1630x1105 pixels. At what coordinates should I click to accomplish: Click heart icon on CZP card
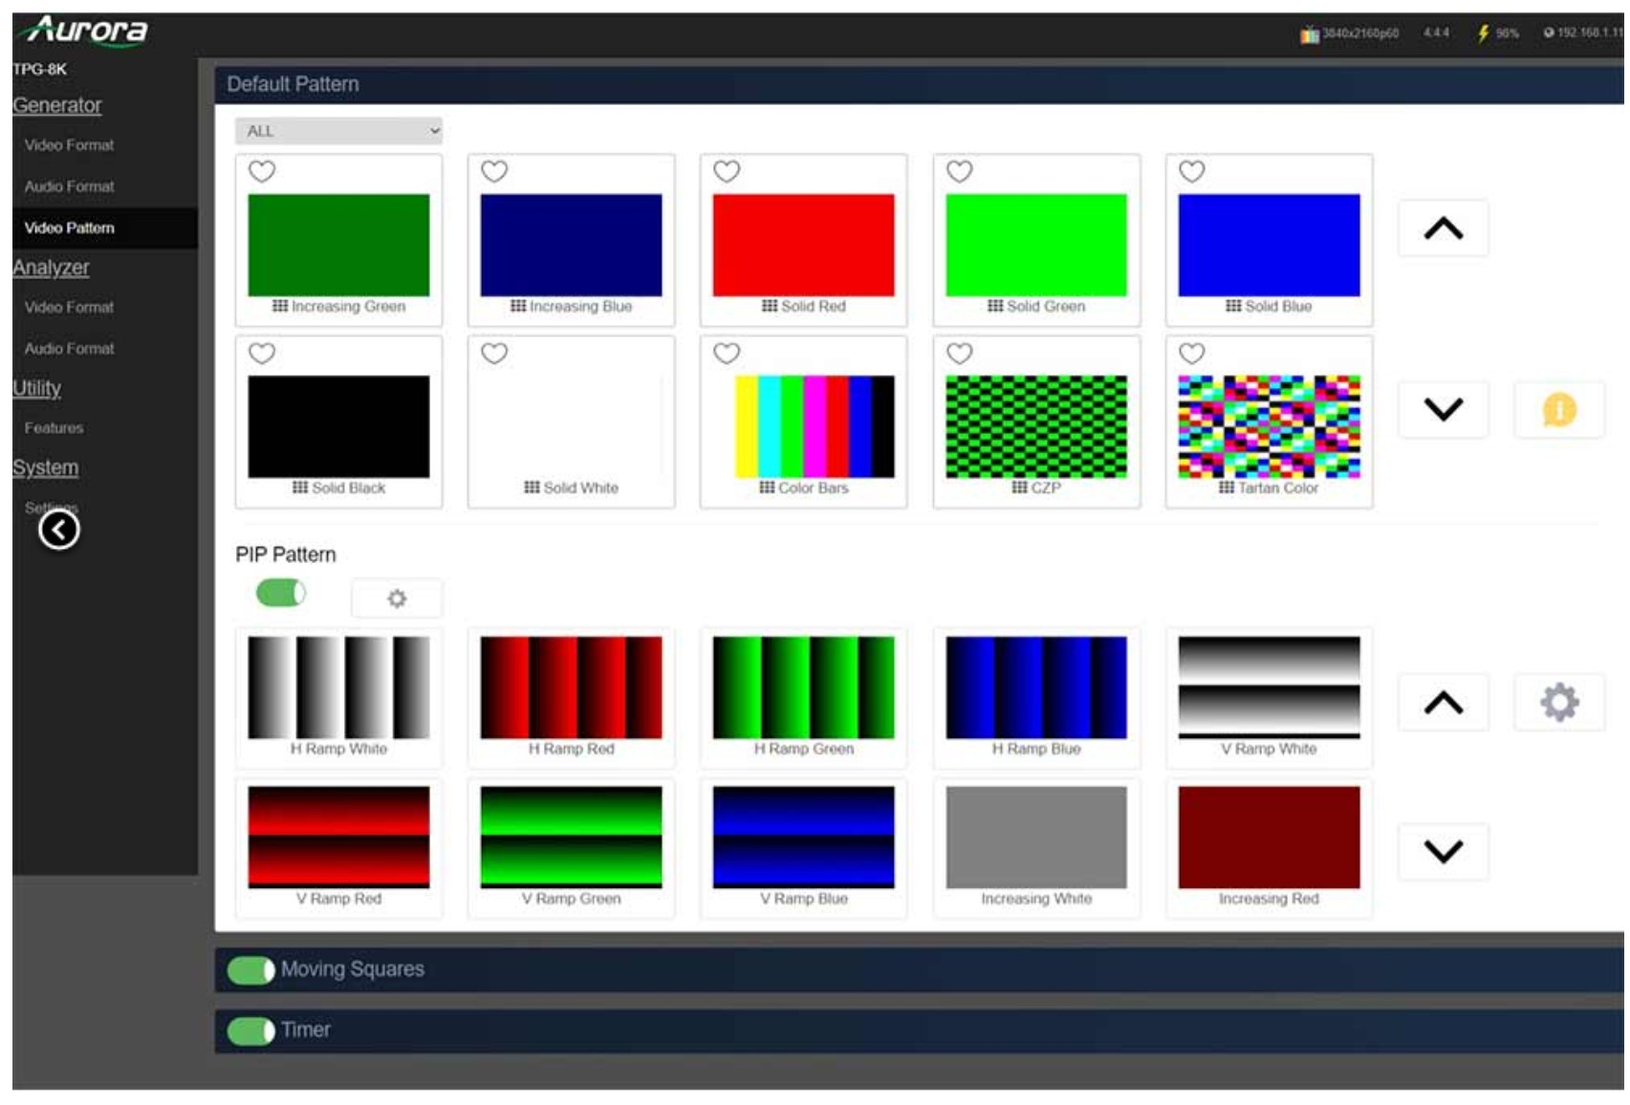(960, 353)
